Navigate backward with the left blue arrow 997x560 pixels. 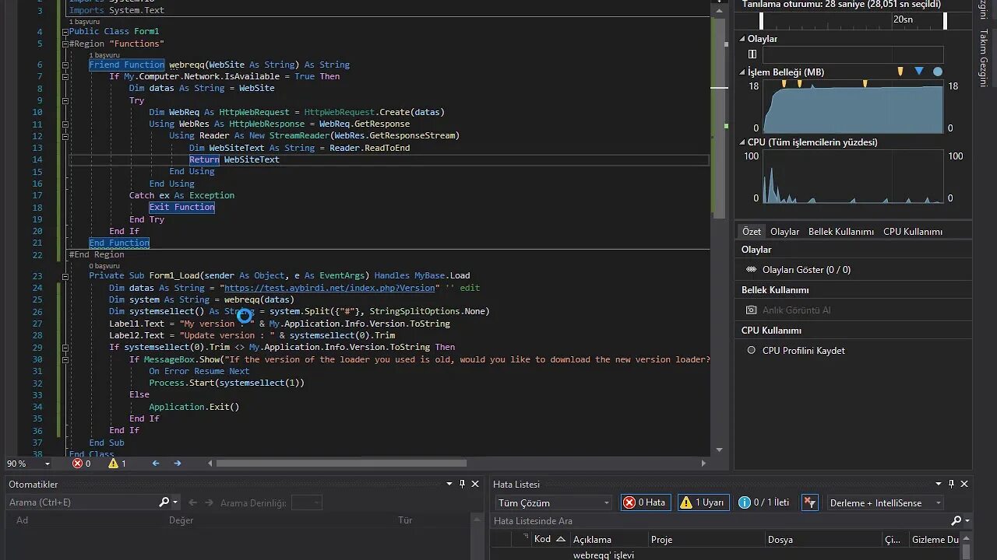point(156,464)
